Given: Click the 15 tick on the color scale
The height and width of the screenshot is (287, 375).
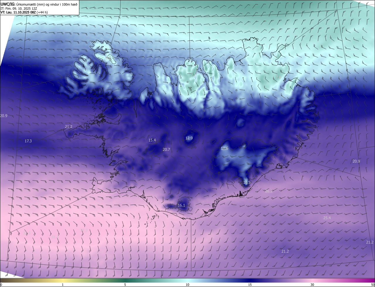Looking at the screenshot, I should pyautogui.click(x=250, y=285).
